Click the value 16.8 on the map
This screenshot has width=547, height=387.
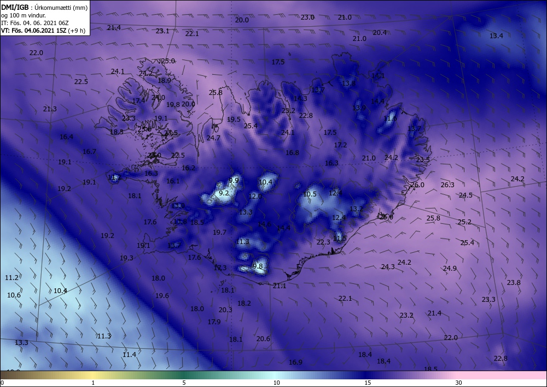click(292, 152)
